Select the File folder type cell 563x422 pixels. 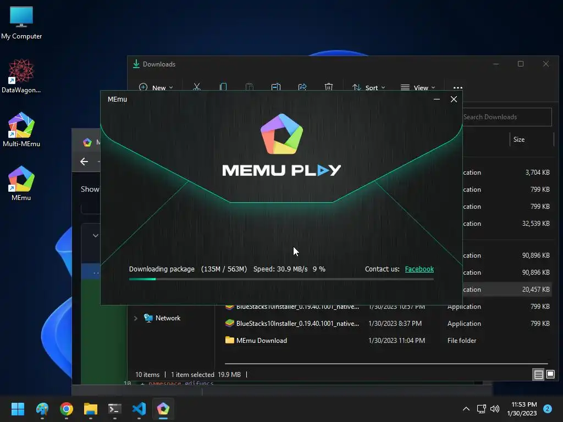[x=462, y=341]
